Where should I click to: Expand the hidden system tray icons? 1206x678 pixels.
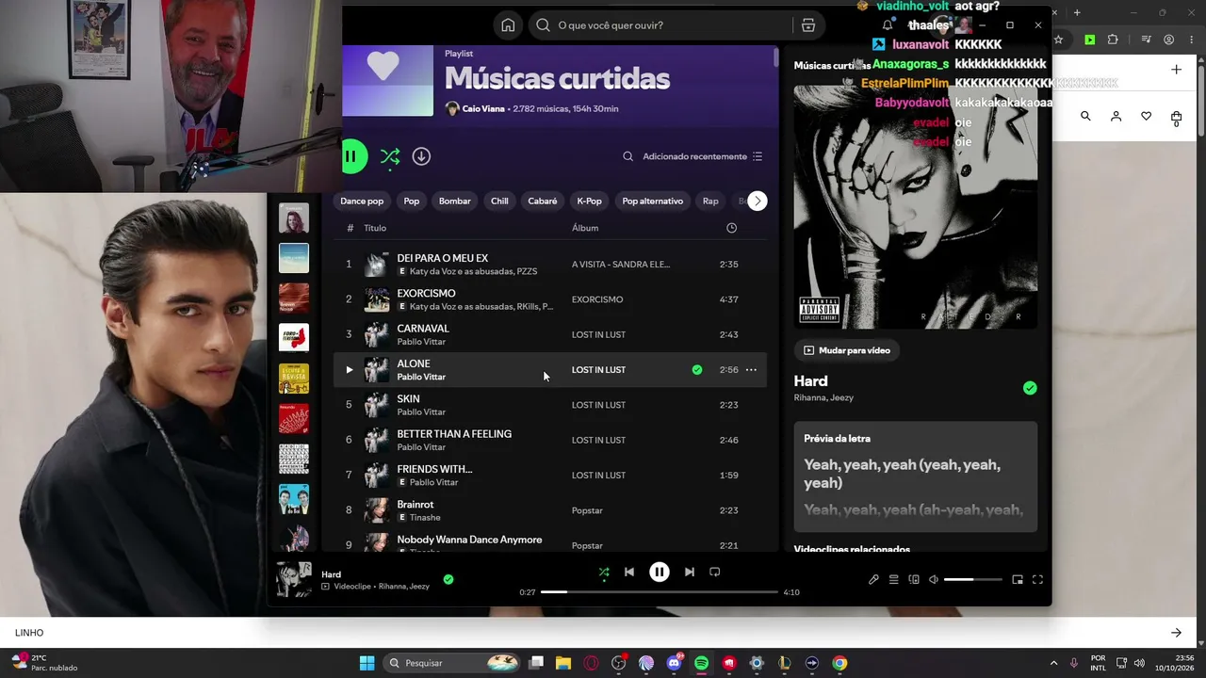1053,663
